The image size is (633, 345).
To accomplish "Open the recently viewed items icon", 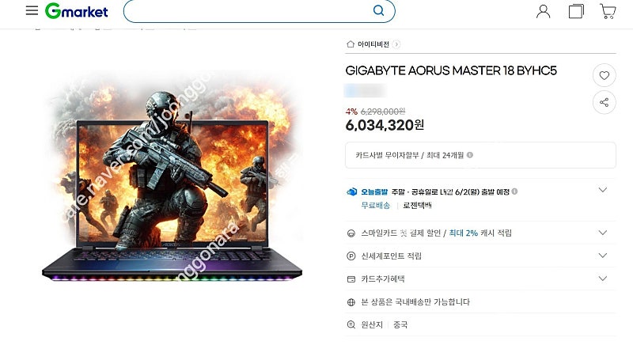I will 576,11.
